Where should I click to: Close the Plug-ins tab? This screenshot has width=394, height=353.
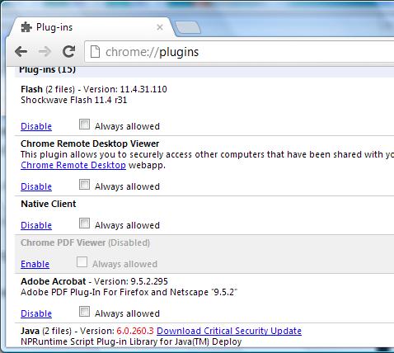160,27
